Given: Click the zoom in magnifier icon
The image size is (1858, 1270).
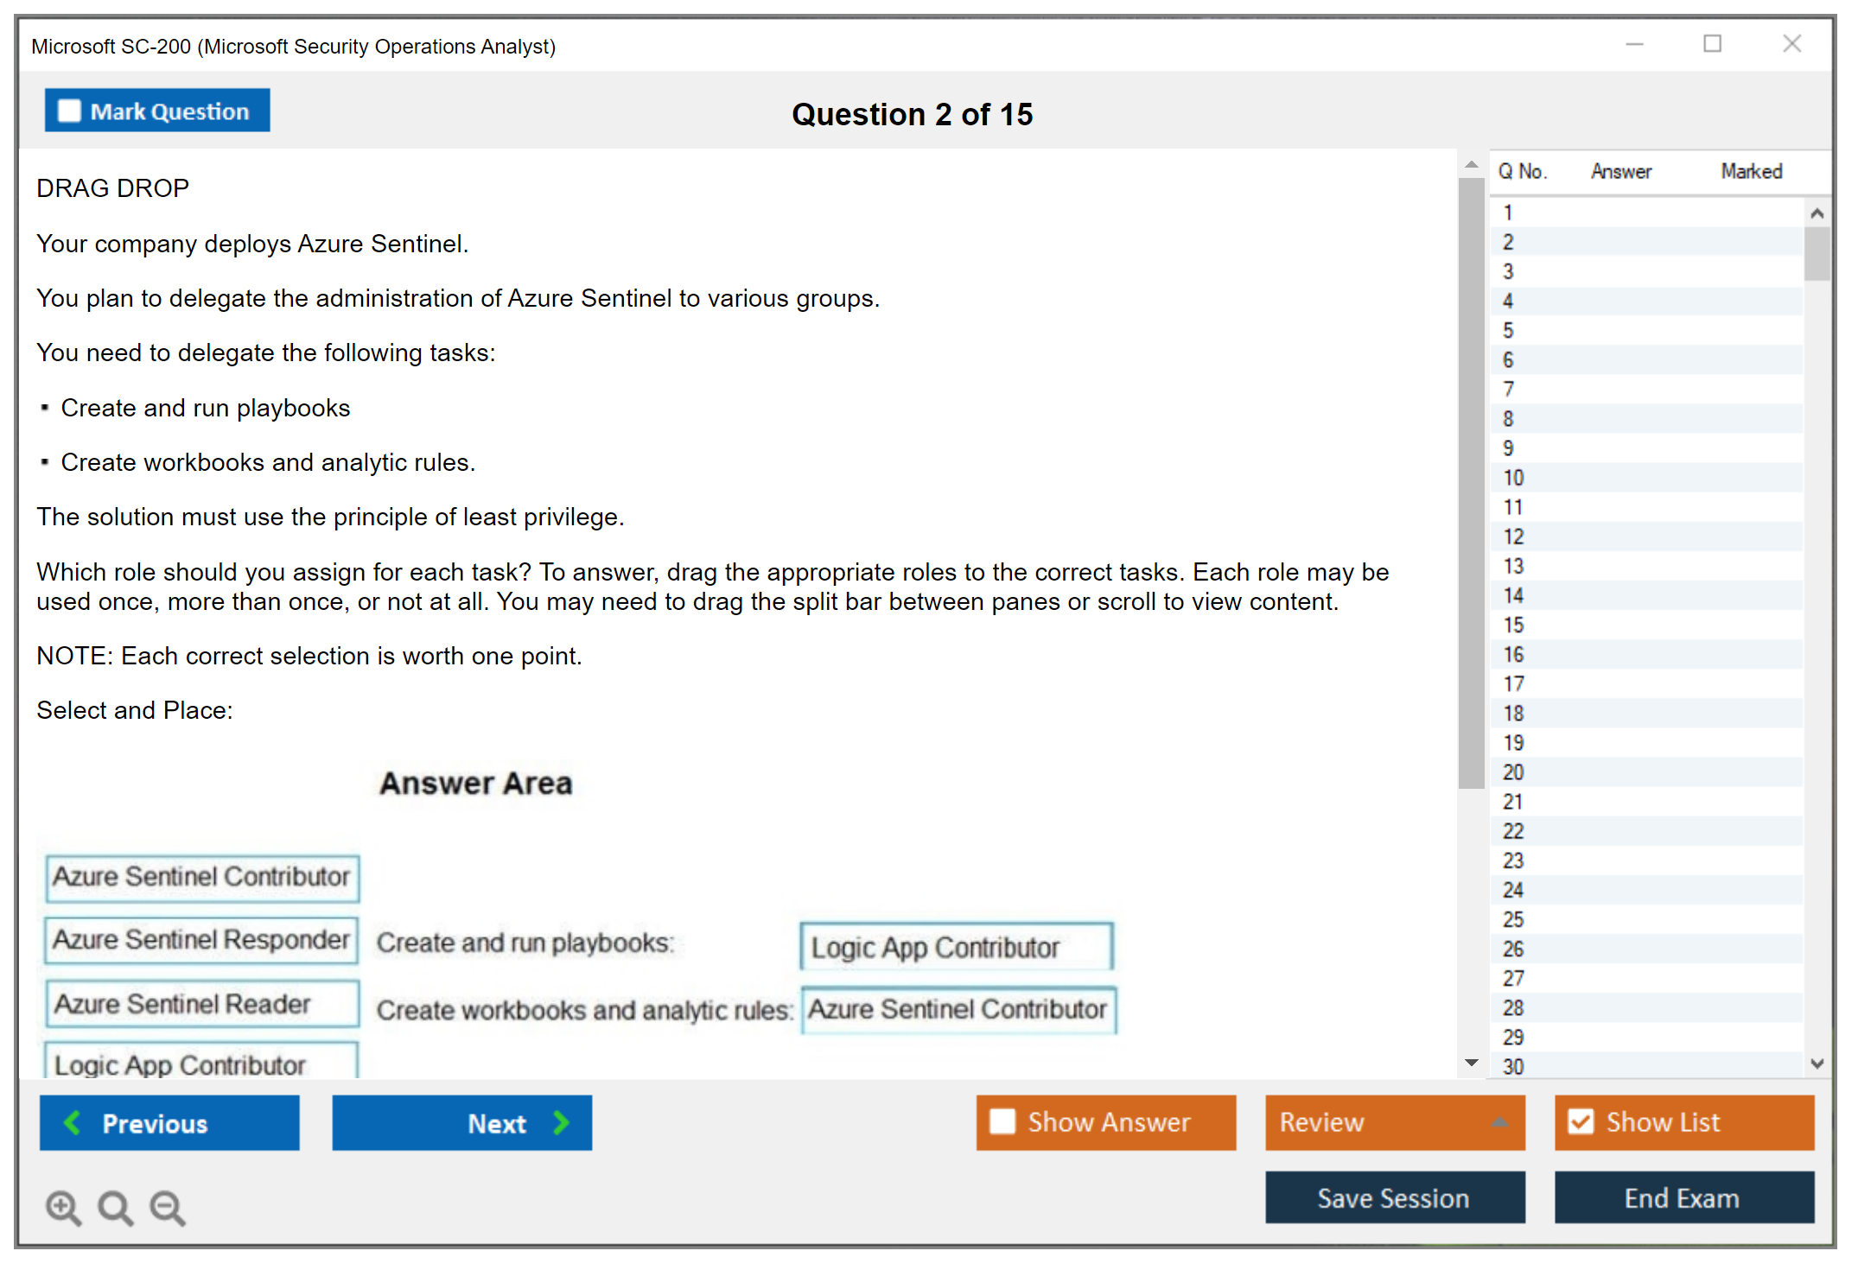Looking at the screenshot, I should [63, 1207].
